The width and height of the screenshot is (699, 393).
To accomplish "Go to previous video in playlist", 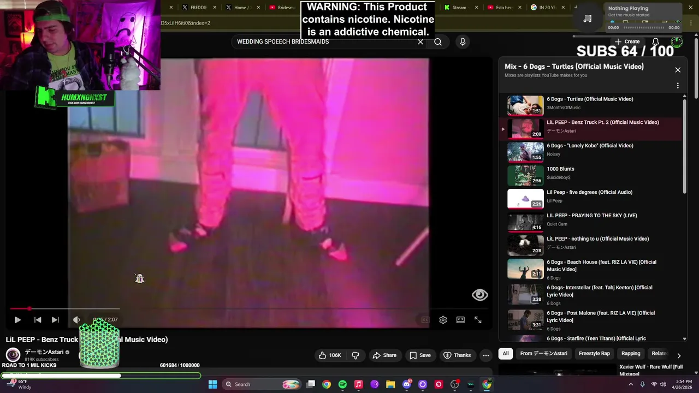I will click(38, 320).
